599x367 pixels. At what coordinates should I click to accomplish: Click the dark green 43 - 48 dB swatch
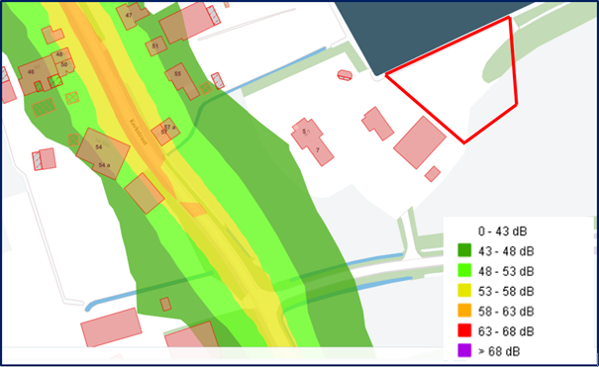464,250
